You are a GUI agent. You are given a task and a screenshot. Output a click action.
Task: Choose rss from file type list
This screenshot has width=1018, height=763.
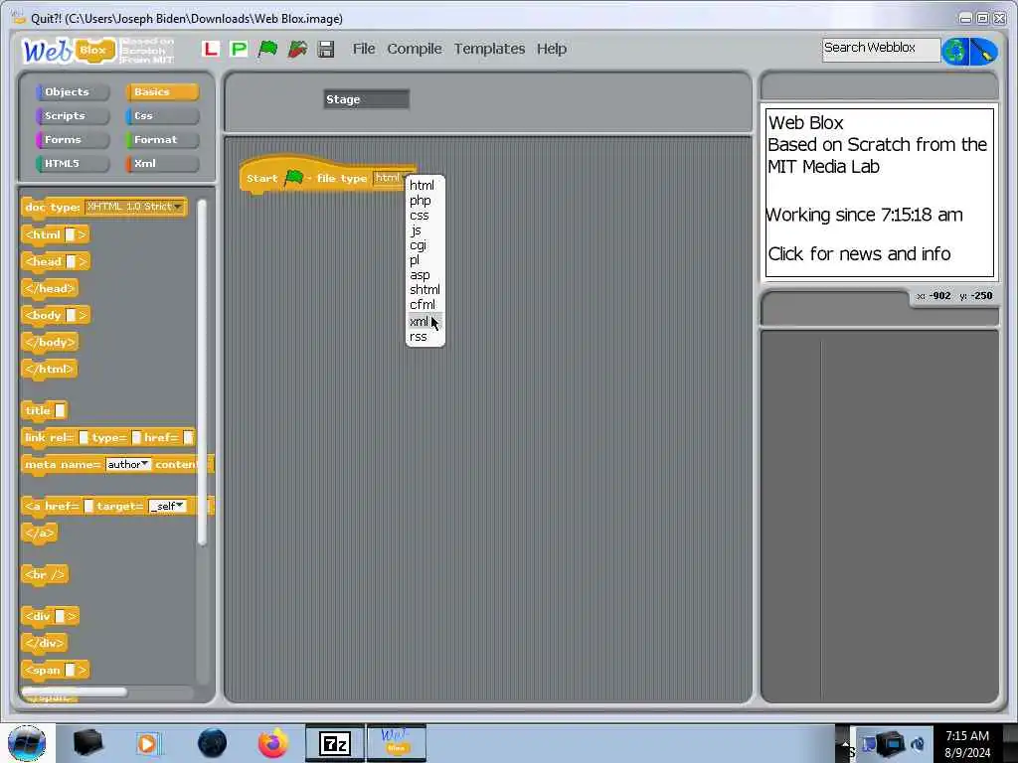pyautogui.click(x=419, y=337)
